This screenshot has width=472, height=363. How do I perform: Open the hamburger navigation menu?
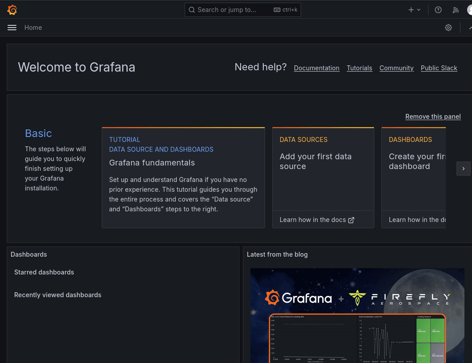coord(12,28)
